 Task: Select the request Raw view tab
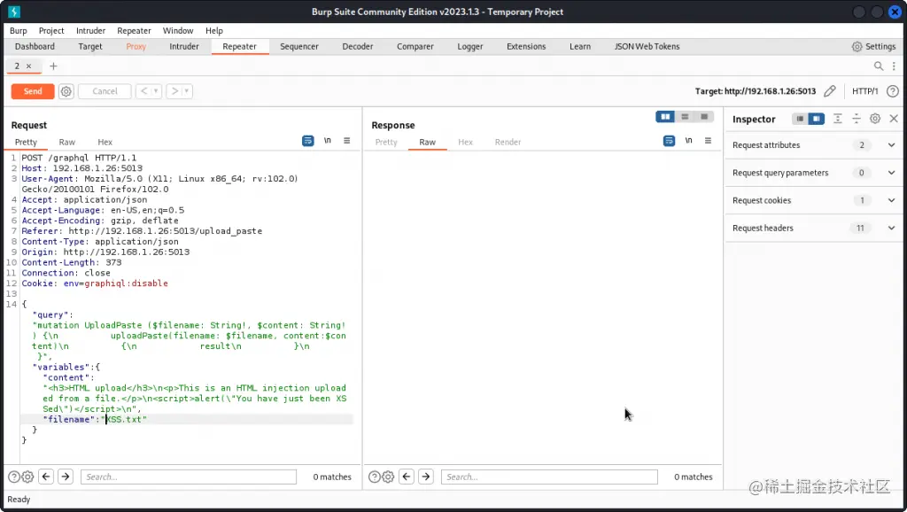pos(67,143)
